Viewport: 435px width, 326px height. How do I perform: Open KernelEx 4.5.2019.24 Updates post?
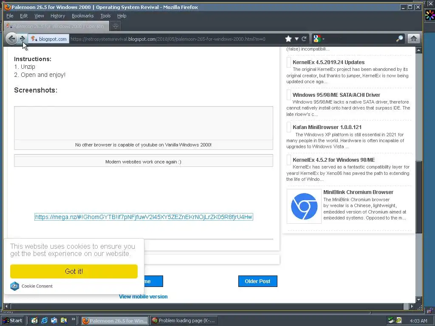pos(328,62)
